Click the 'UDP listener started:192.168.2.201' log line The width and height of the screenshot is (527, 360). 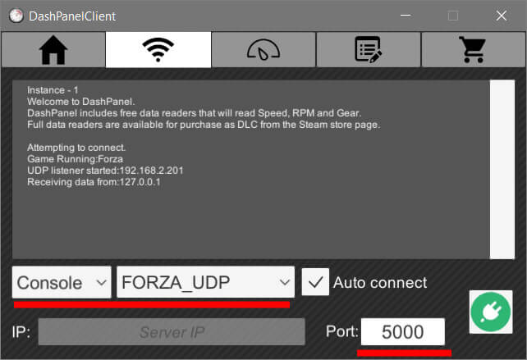[x=105, y=171]
